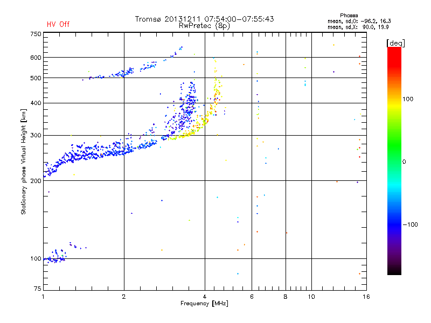Click the x-axis tick label '2'
The image size is (431, 323).
click(x=124, y=297)
